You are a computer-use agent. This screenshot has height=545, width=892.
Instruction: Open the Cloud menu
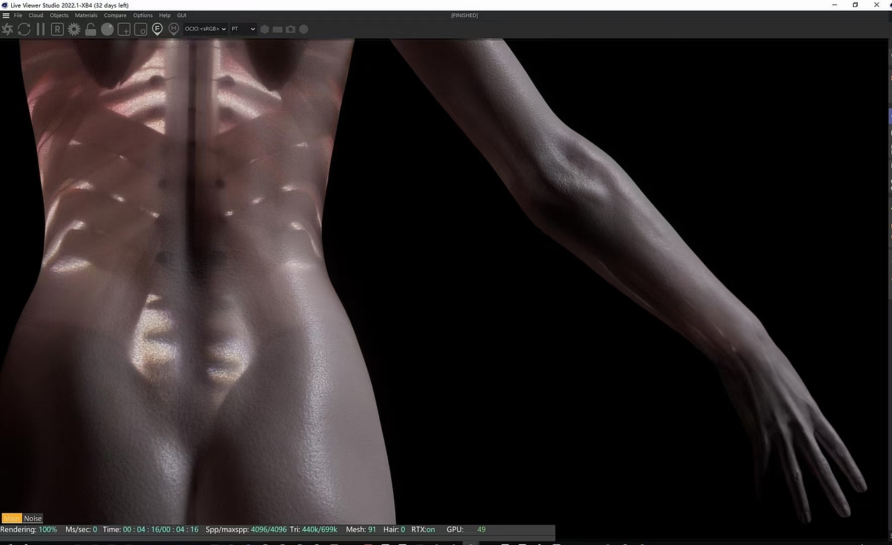36,15
